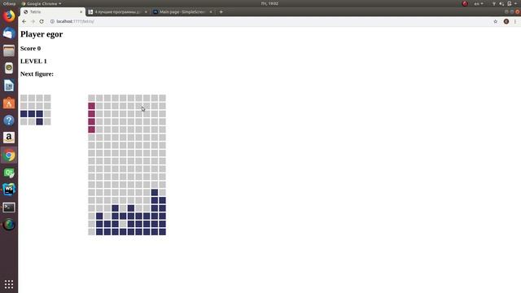Open WebStorm from the dock
Image resolution: width=521 pixels, height=293 pixels.
9,190
